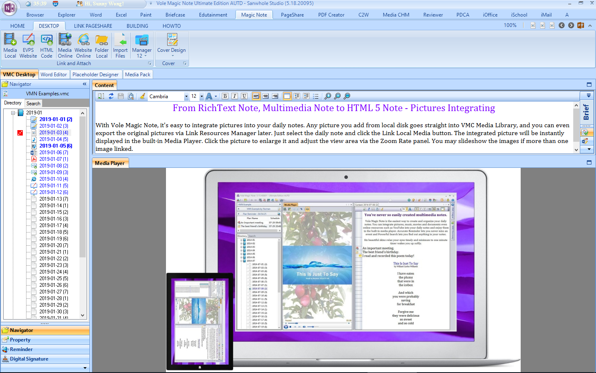
Task: Open the Reminder panel
Action: 45,349
